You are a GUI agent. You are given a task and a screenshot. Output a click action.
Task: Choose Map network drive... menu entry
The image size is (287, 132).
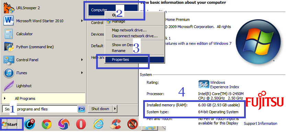[129, 30]
